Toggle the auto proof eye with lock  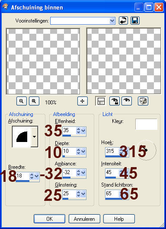pyautogui.click(x=115, y=101)
